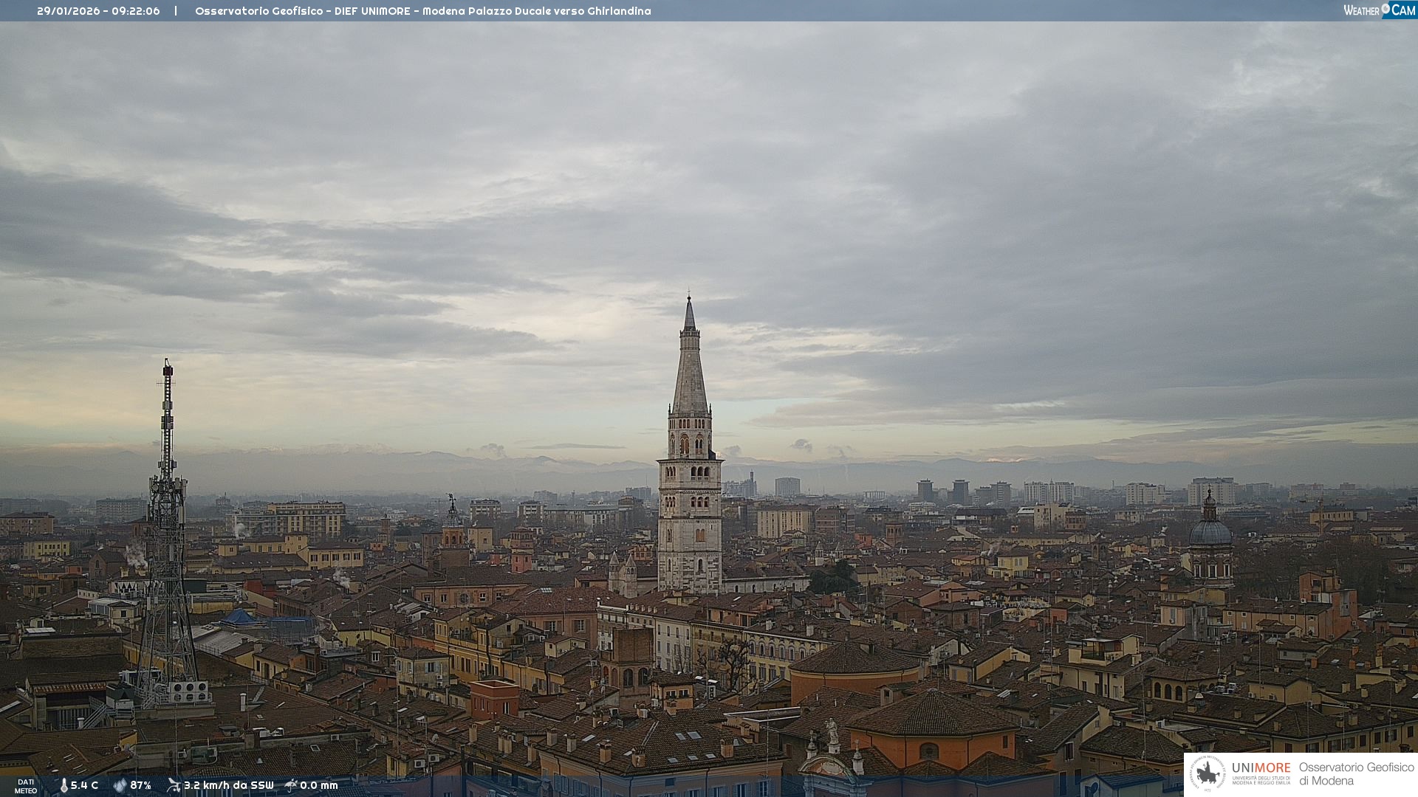
Task: Click the thermometer temperature icon
Action: click(64, 785)
